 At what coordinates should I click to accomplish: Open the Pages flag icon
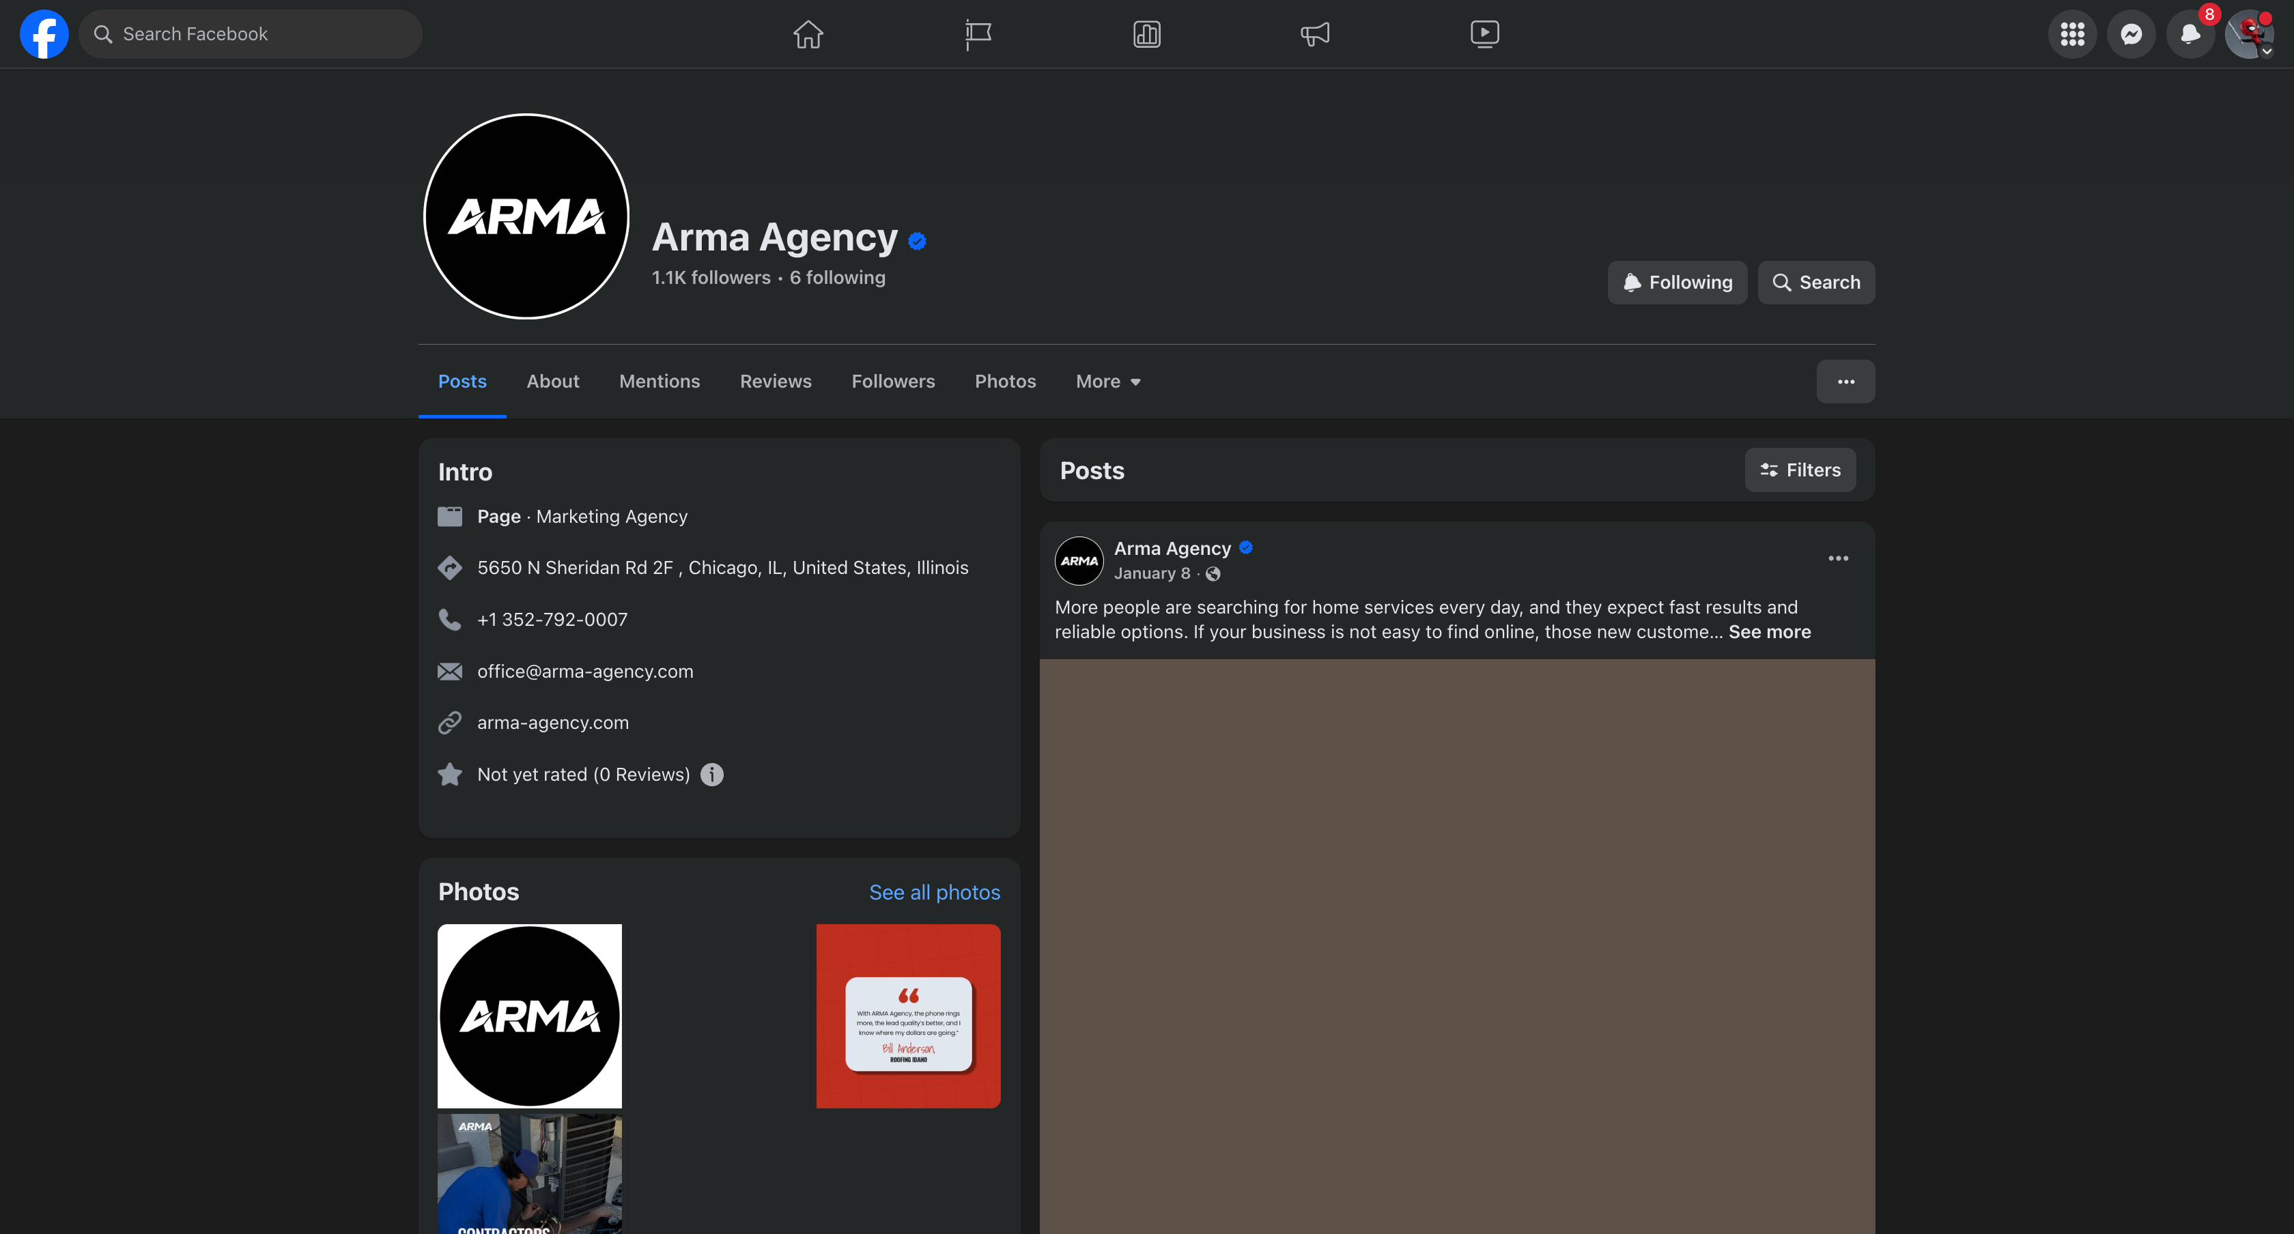pos(978,34)
